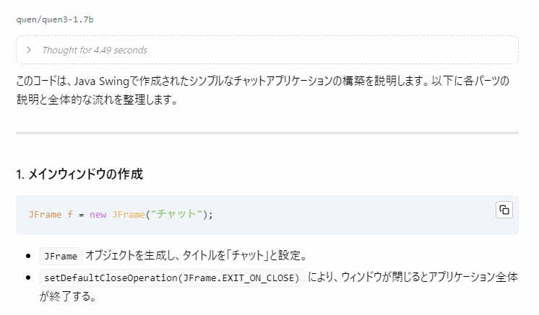Copy the JFrame code snippet
The image size is (539, 315).
[504, 210]
